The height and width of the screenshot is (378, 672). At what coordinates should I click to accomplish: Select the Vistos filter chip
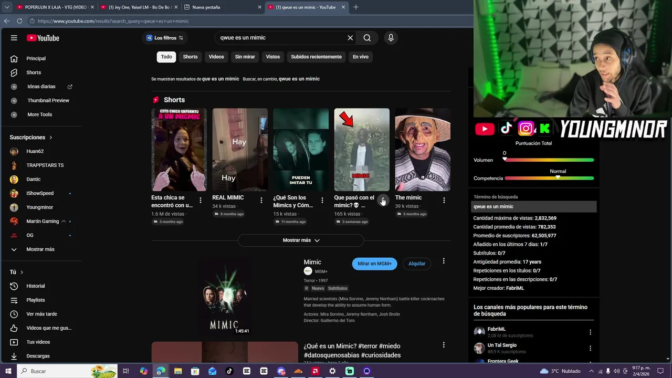click(273, 57)
